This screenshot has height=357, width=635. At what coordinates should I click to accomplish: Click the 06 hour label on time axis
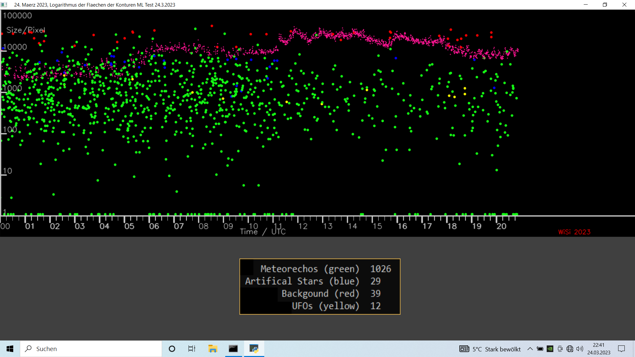(154, 226)
